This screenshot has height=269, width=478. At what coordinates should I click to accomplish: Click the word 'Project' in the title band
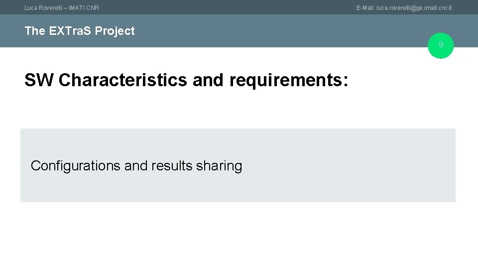pyautogui.click(x=115, y=31)
